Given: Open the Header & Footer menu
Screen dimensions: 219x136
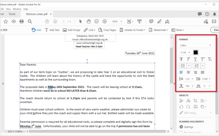Looking at the screenshot, I should click(133, 30).
